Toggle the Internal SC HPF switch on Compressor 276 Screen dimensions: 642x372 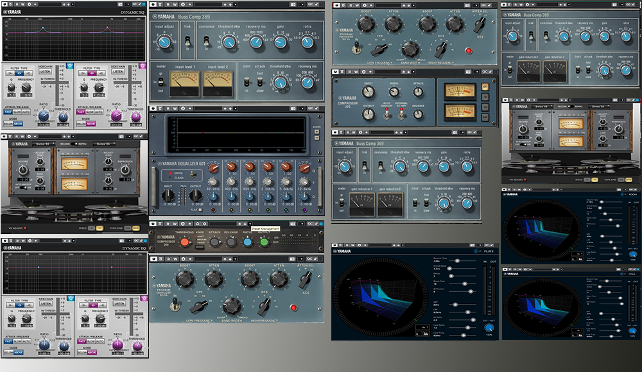(401, 114)
